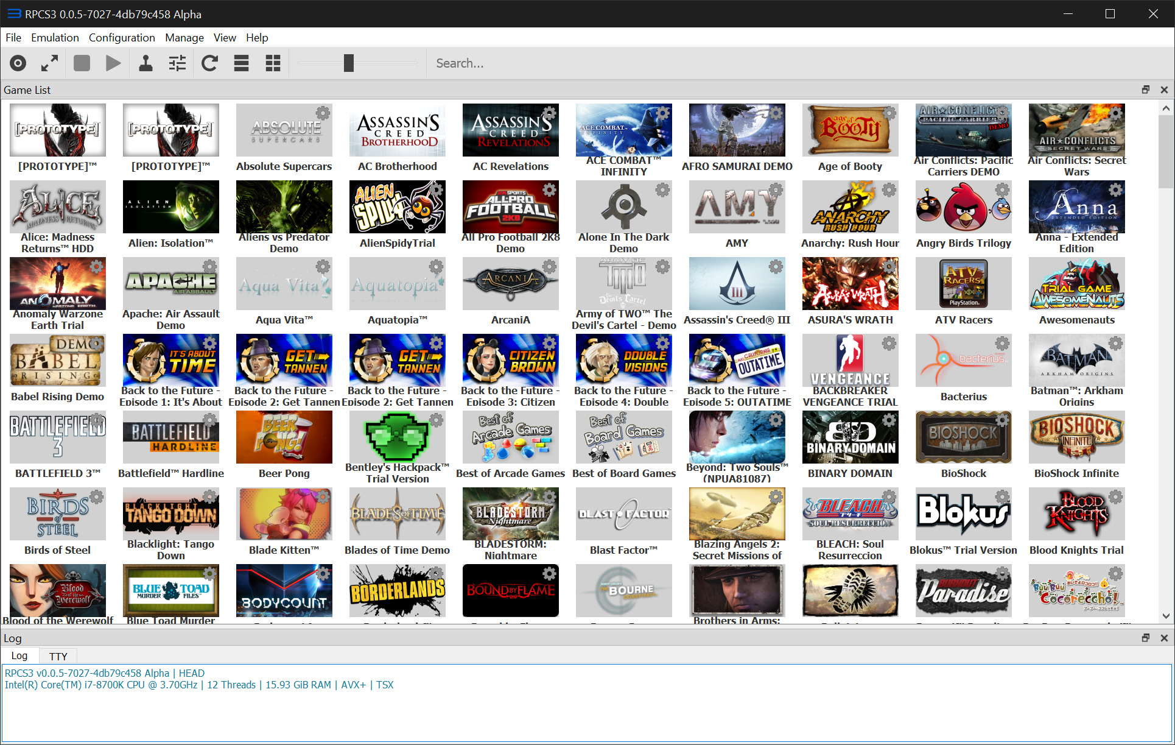Close the Game List panel
This screenshot has width=1175, height=745.
[x=1164, y=90]
